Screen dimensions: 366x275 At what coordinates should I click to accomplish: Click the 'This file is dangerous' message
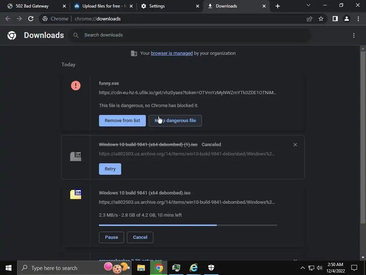click(149, 106)
